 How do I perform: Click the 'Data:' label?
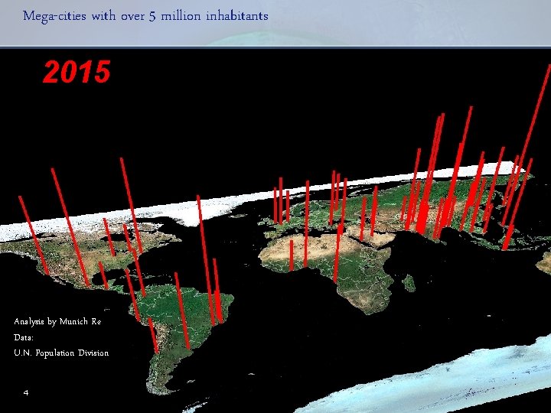tap(24, 337)
